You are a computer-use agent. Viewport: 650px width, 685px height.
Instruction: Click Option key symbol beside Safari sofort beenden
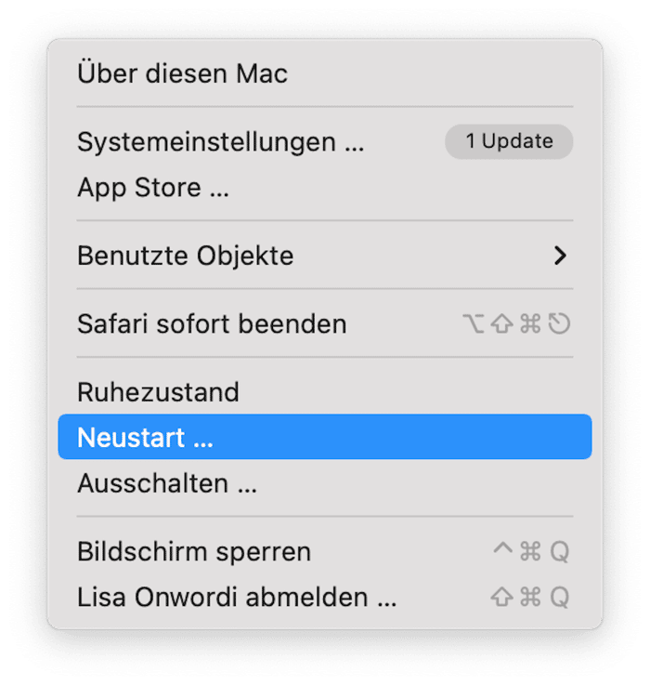coord(474,324)
